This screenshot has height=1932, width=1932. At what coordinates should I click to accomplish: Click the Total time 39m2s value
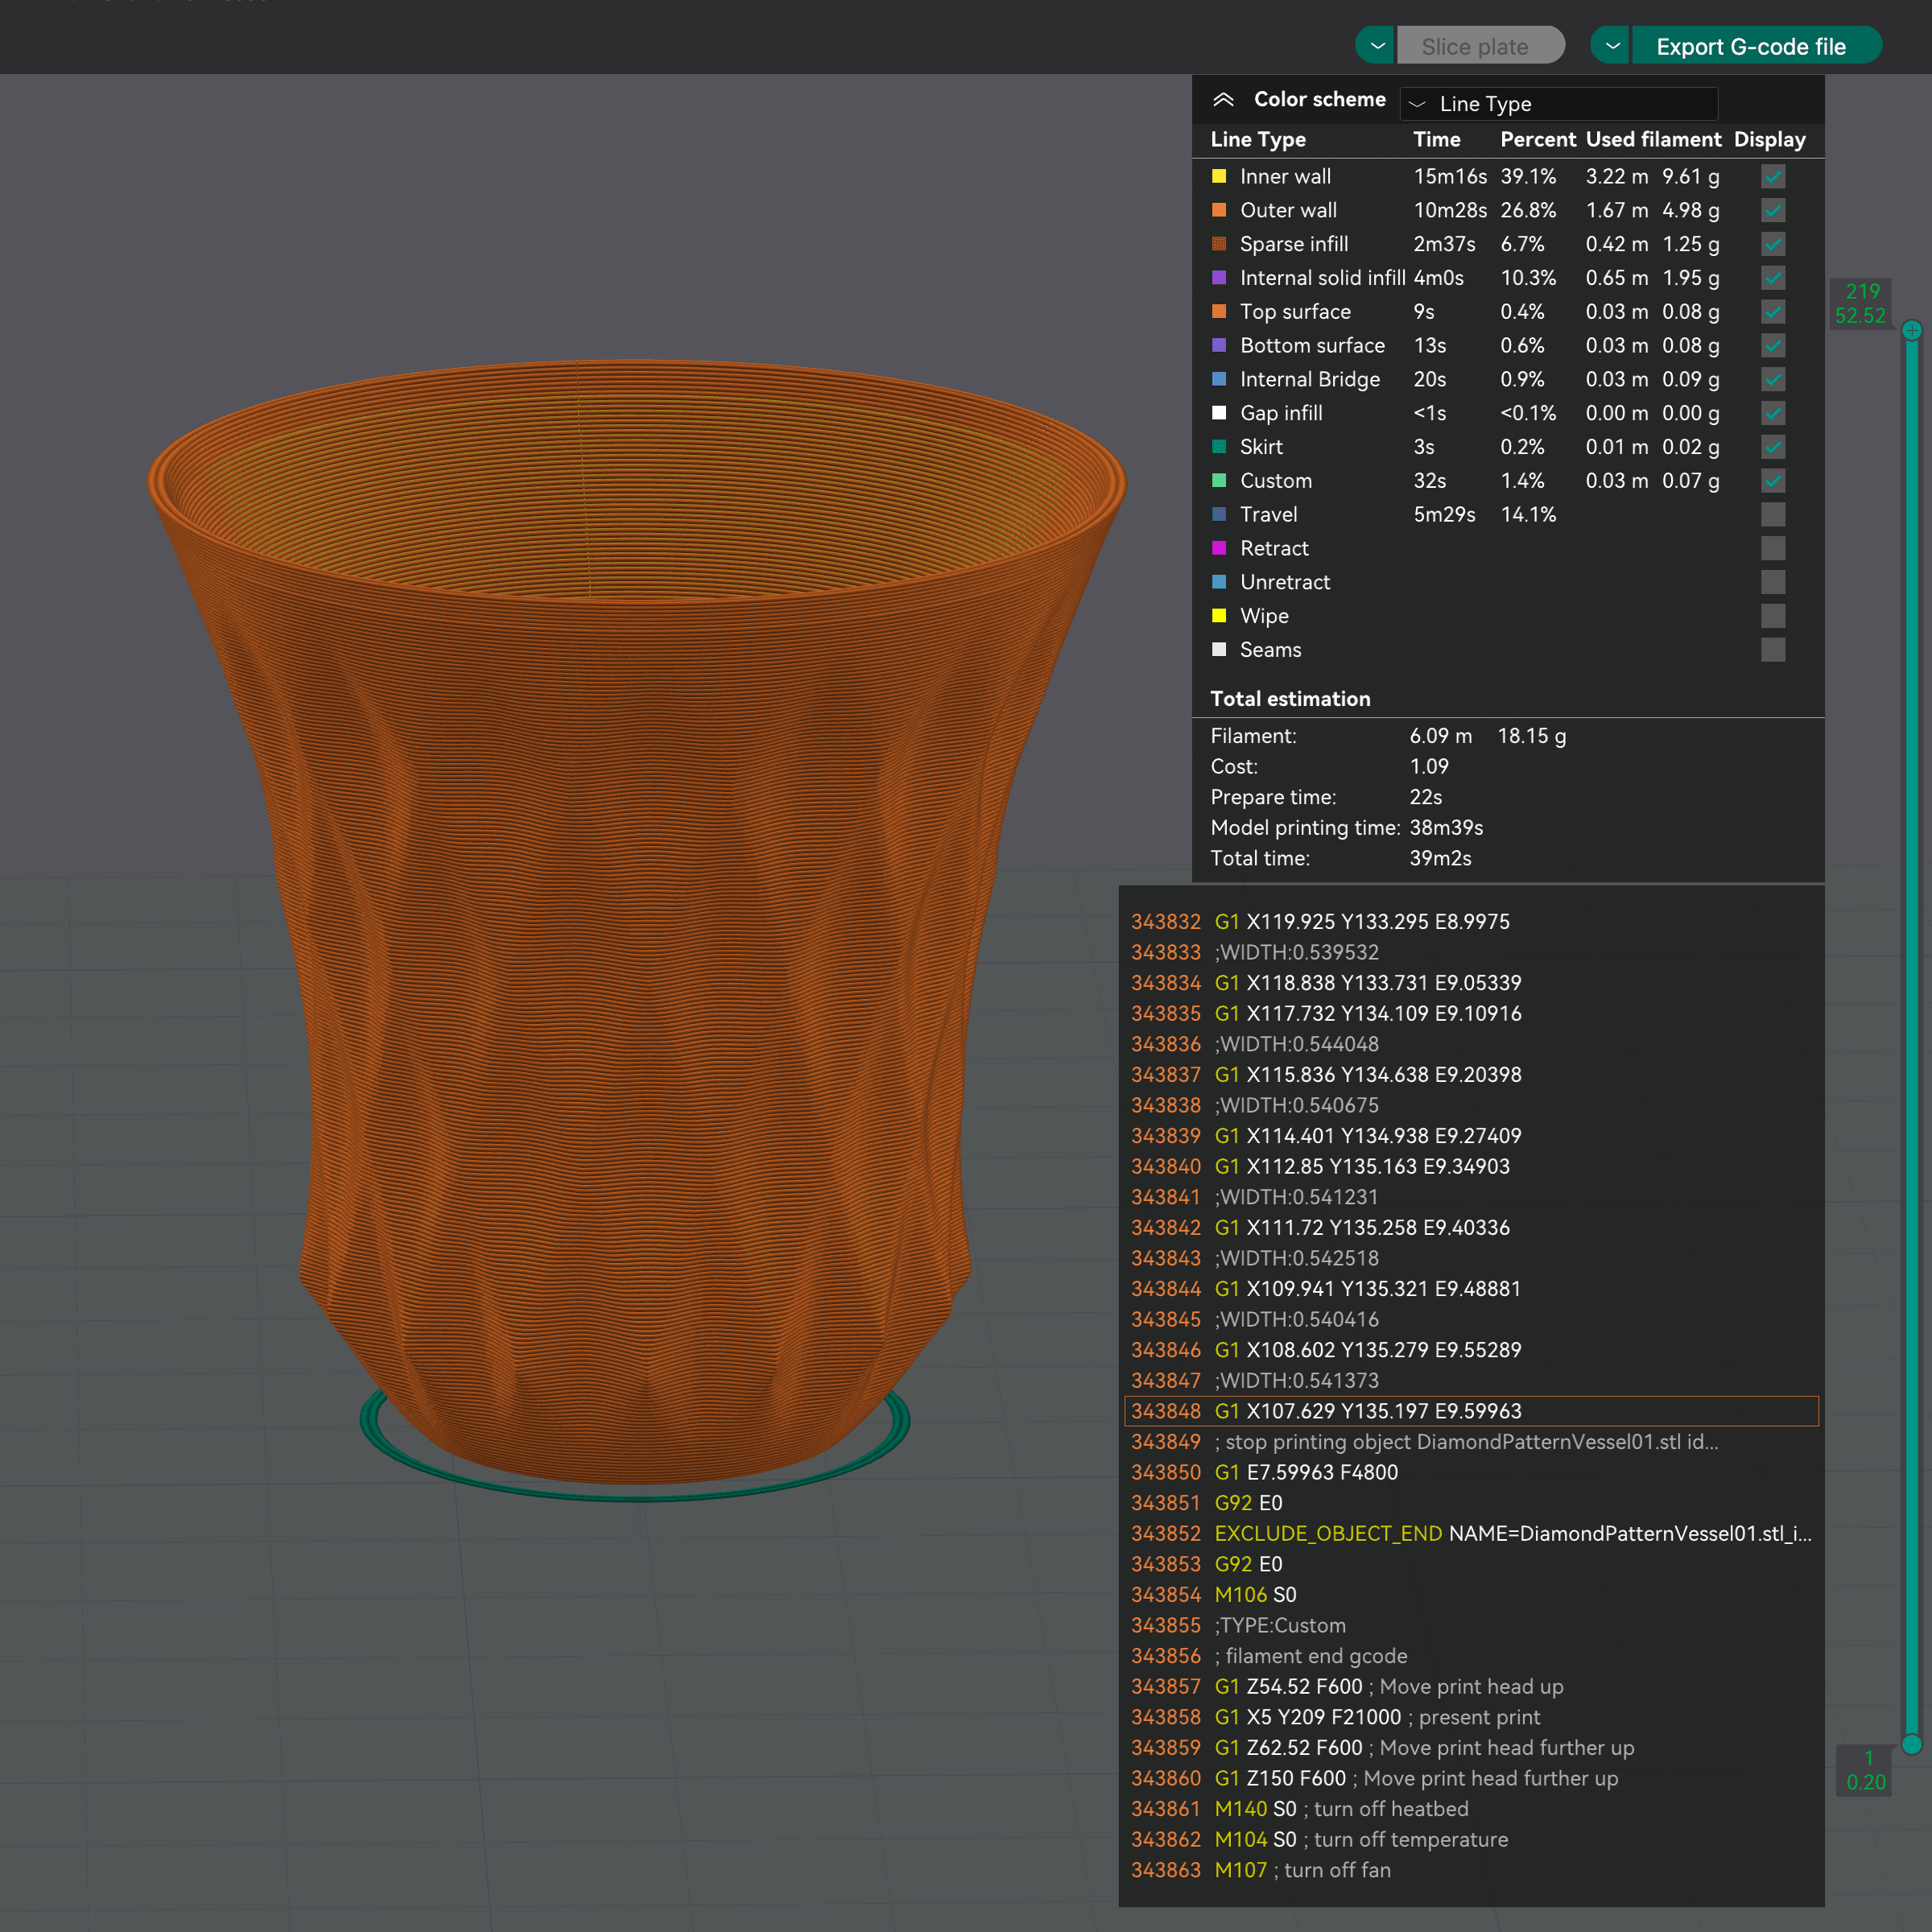coord(1440,858)
